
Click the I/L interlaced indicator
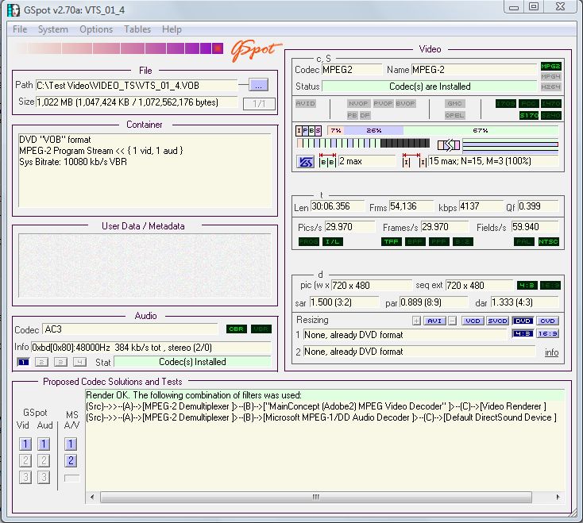click(x=332, y=242)
